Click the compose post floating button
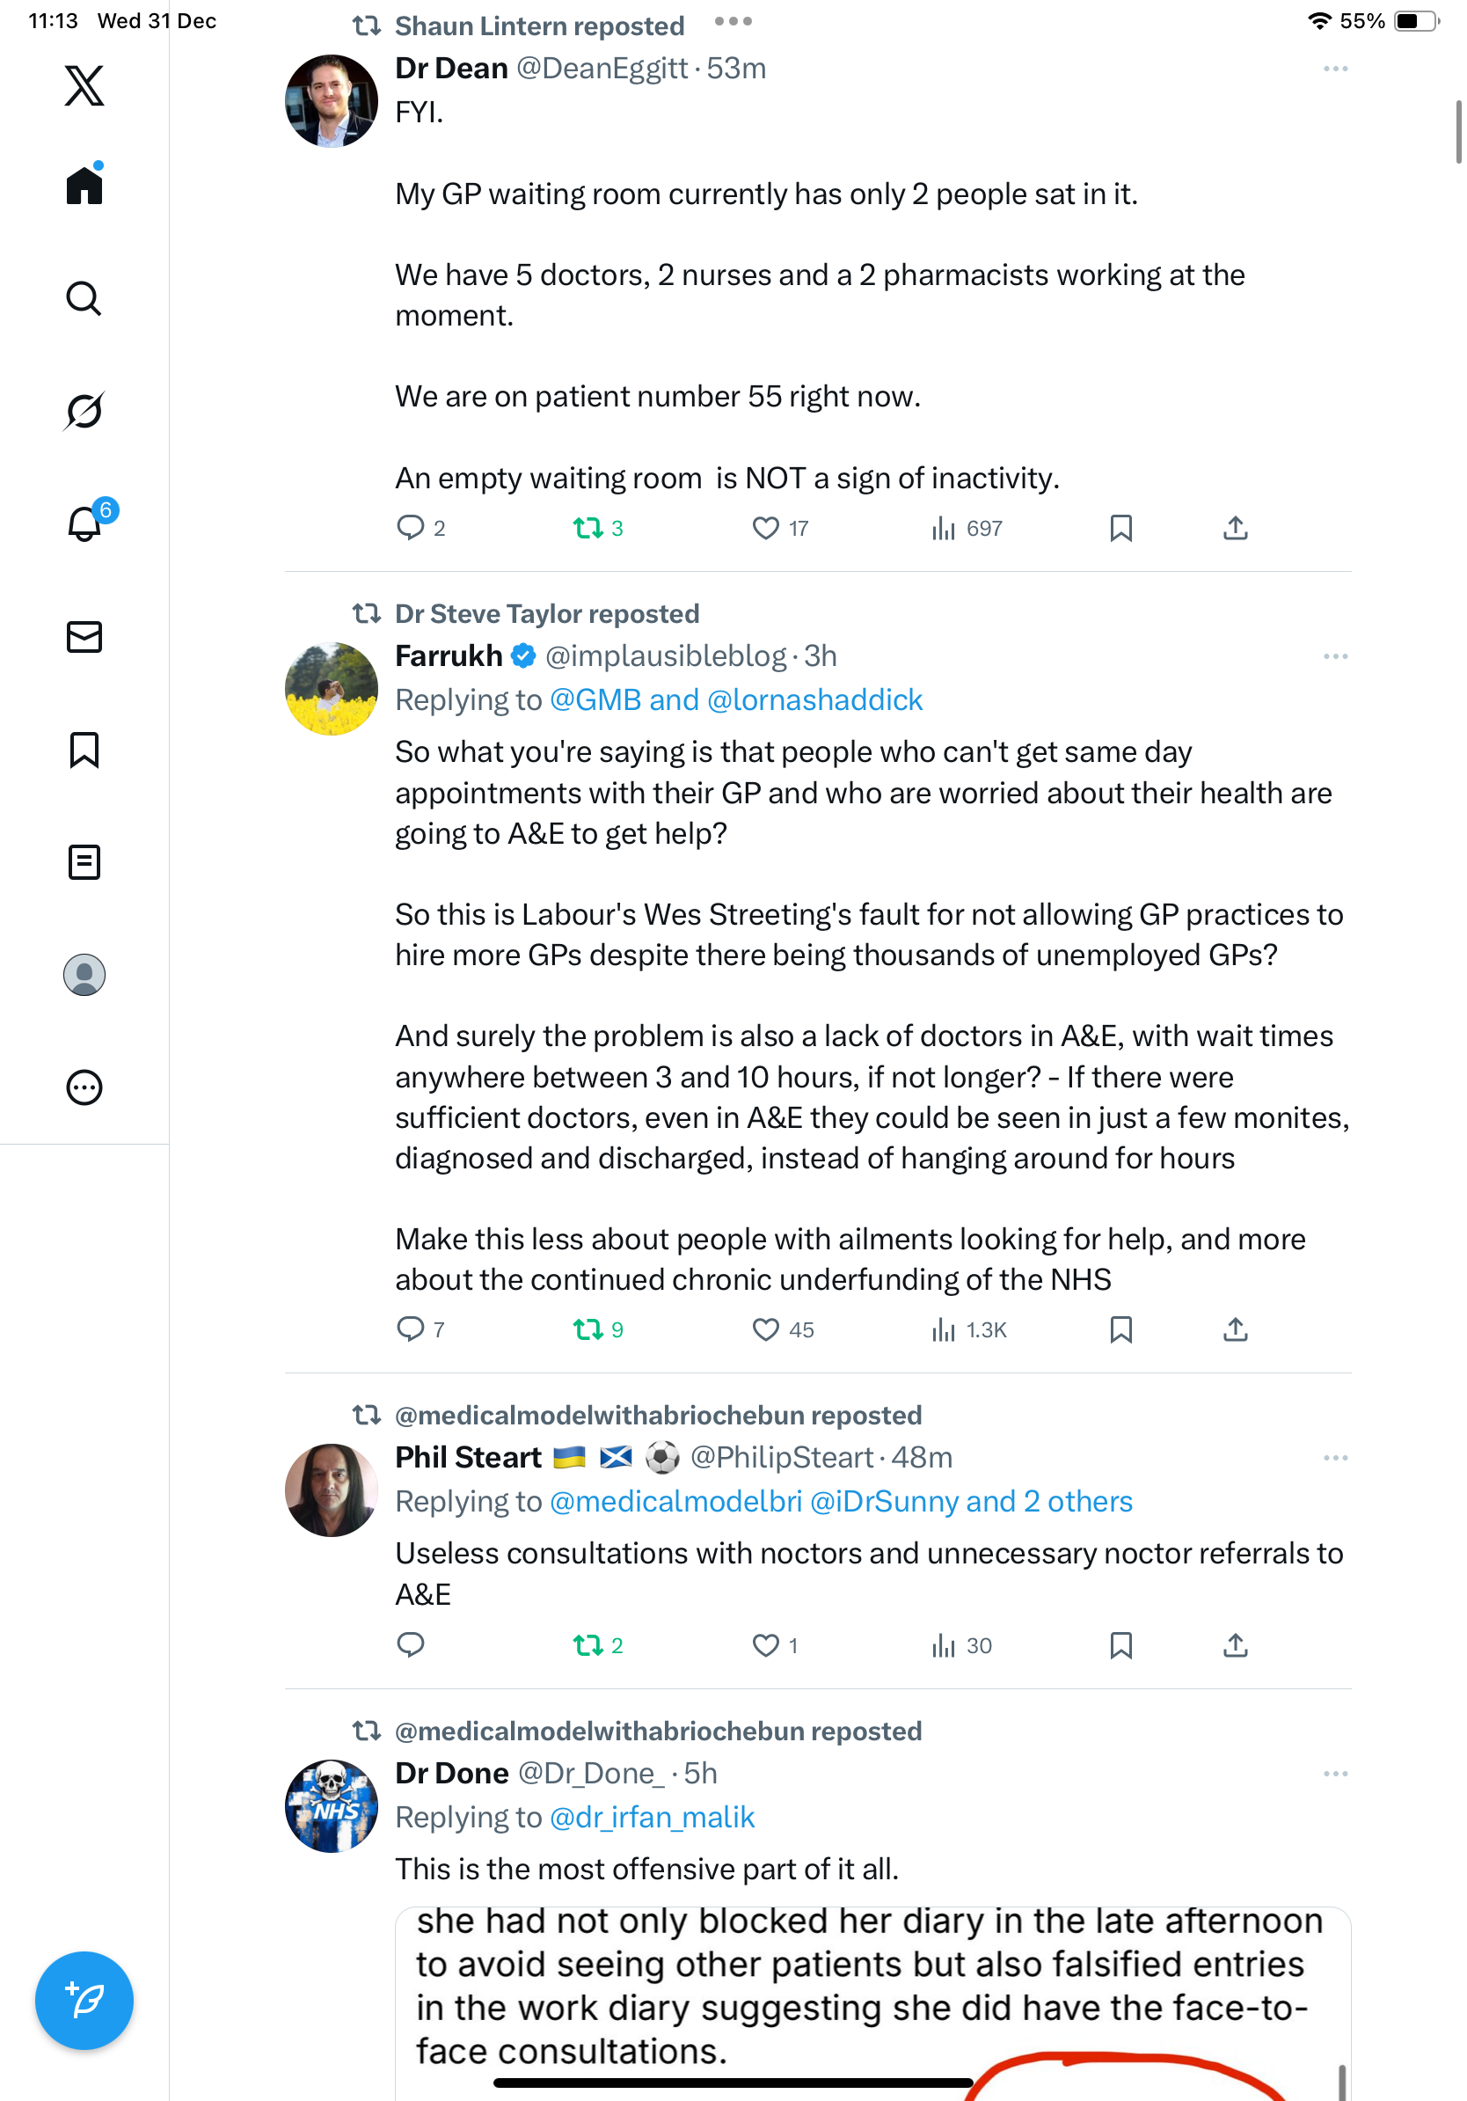 tap(84, 2001)
